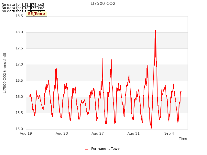Click the Aug 27 x-axis tick label

[x=98, y=133]
